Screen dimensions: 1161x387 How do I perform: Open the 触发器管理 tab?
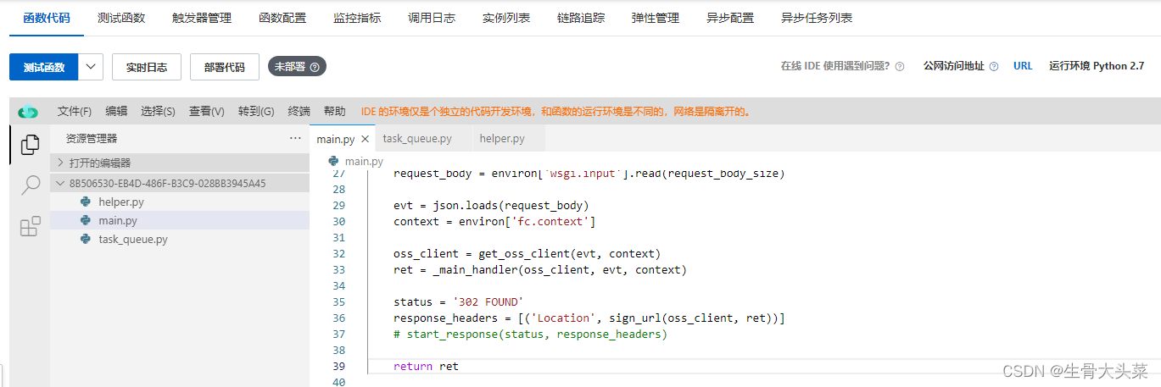[202, 18]
